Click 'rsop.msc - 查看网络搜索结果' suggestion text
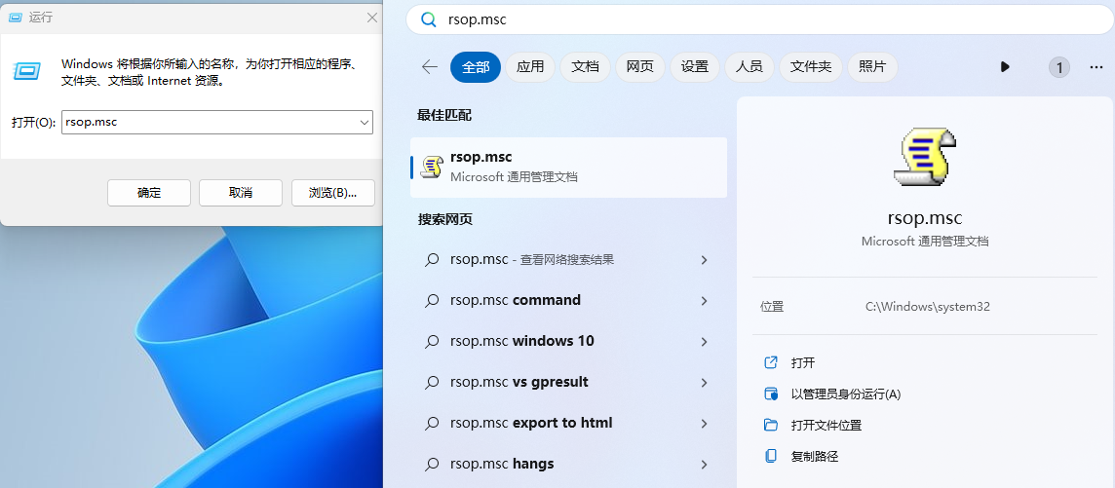 point(532,260)
